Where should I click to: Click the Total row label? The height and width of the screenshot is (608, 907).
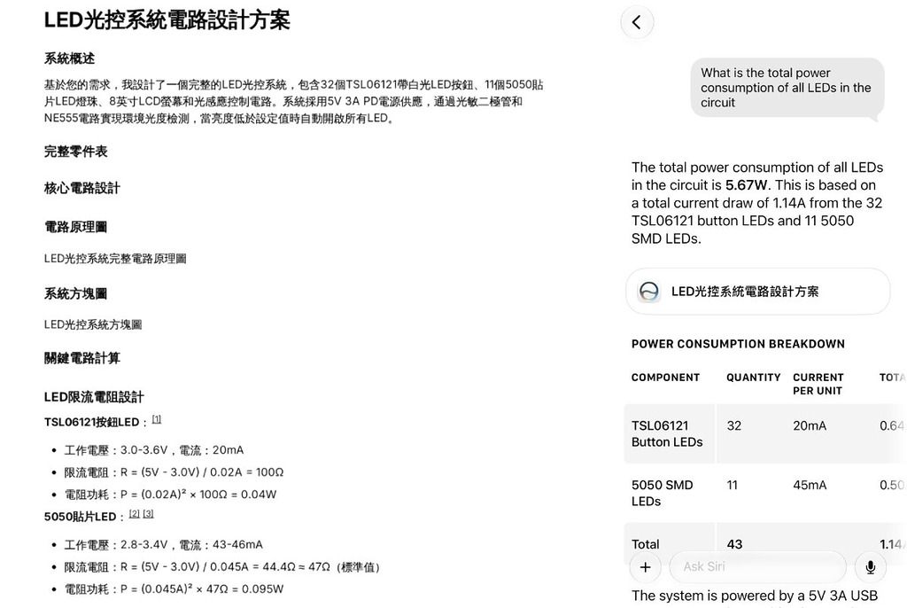tap(646, 544)
